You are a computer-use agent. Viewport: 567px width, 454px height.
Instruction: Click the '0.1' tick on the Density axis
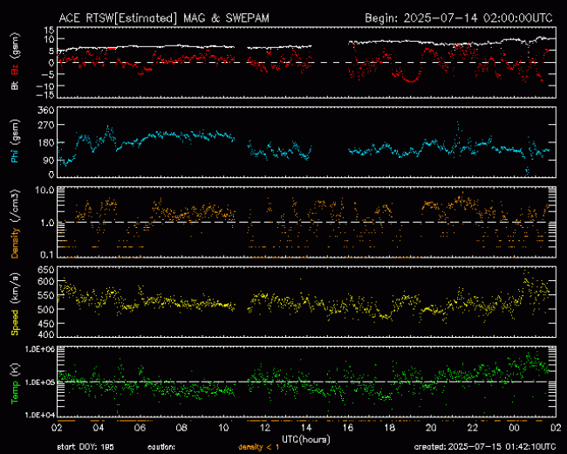coord(47,255)
